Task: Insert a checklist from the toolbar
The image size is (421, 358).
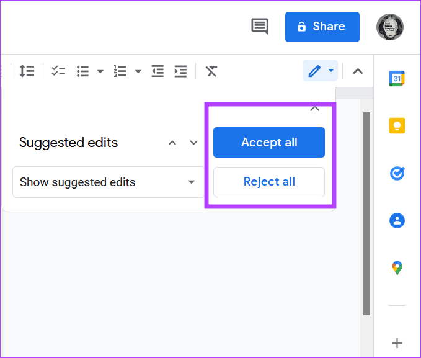Action: pos(59,71)
